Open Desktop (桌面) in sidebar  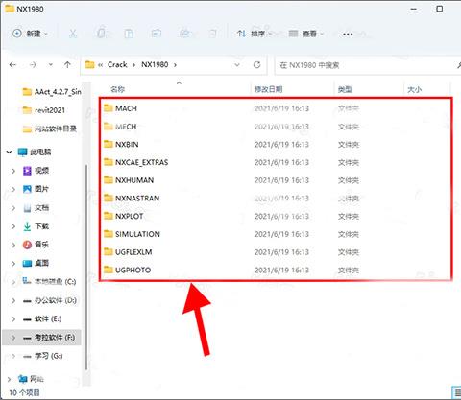point(36,263)
